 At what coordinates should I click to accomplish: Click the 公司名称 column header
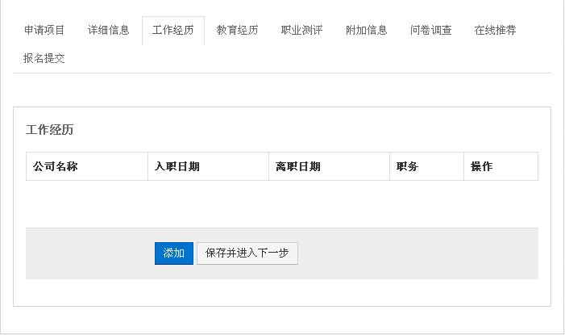(x=87, y=166)
